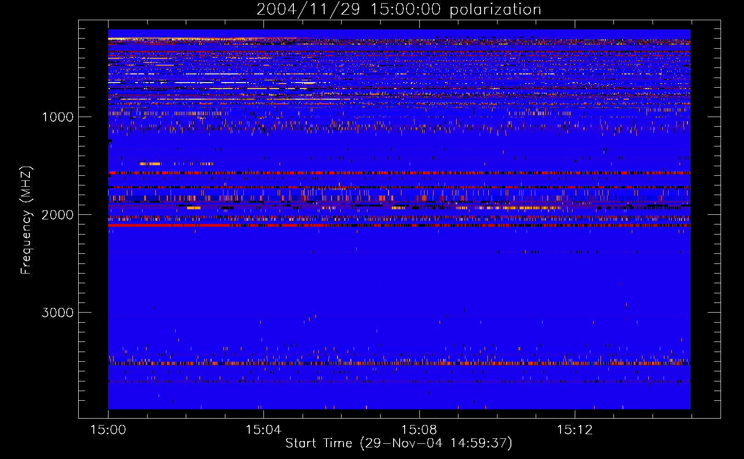
Task: Select the 'Frequency (MHZ)' y-axis label
Action: click(26, 220)
